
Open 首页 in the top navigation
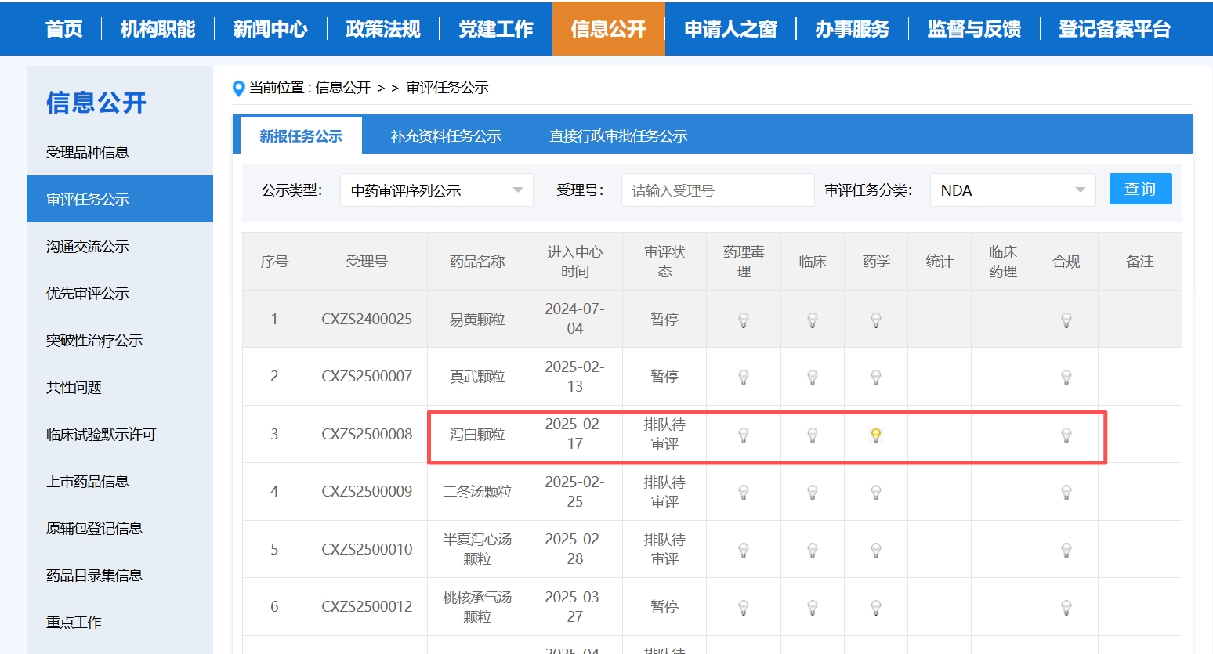[x=64, y=29]
